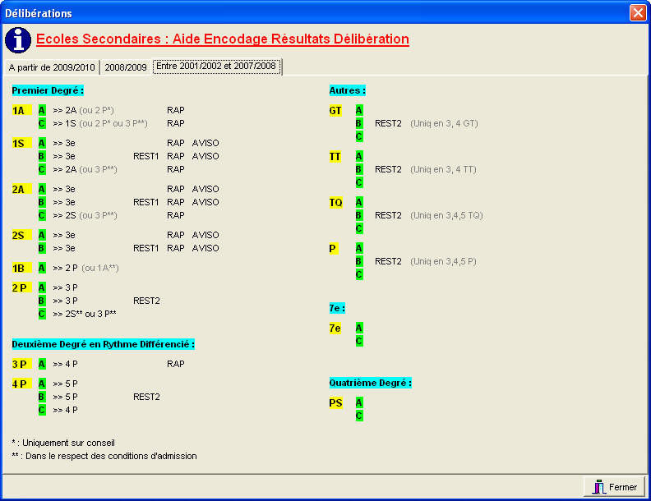The width and height of the screenshot is (651, 501).
Task: Click the yellow PS label
Action: (336, 403)
